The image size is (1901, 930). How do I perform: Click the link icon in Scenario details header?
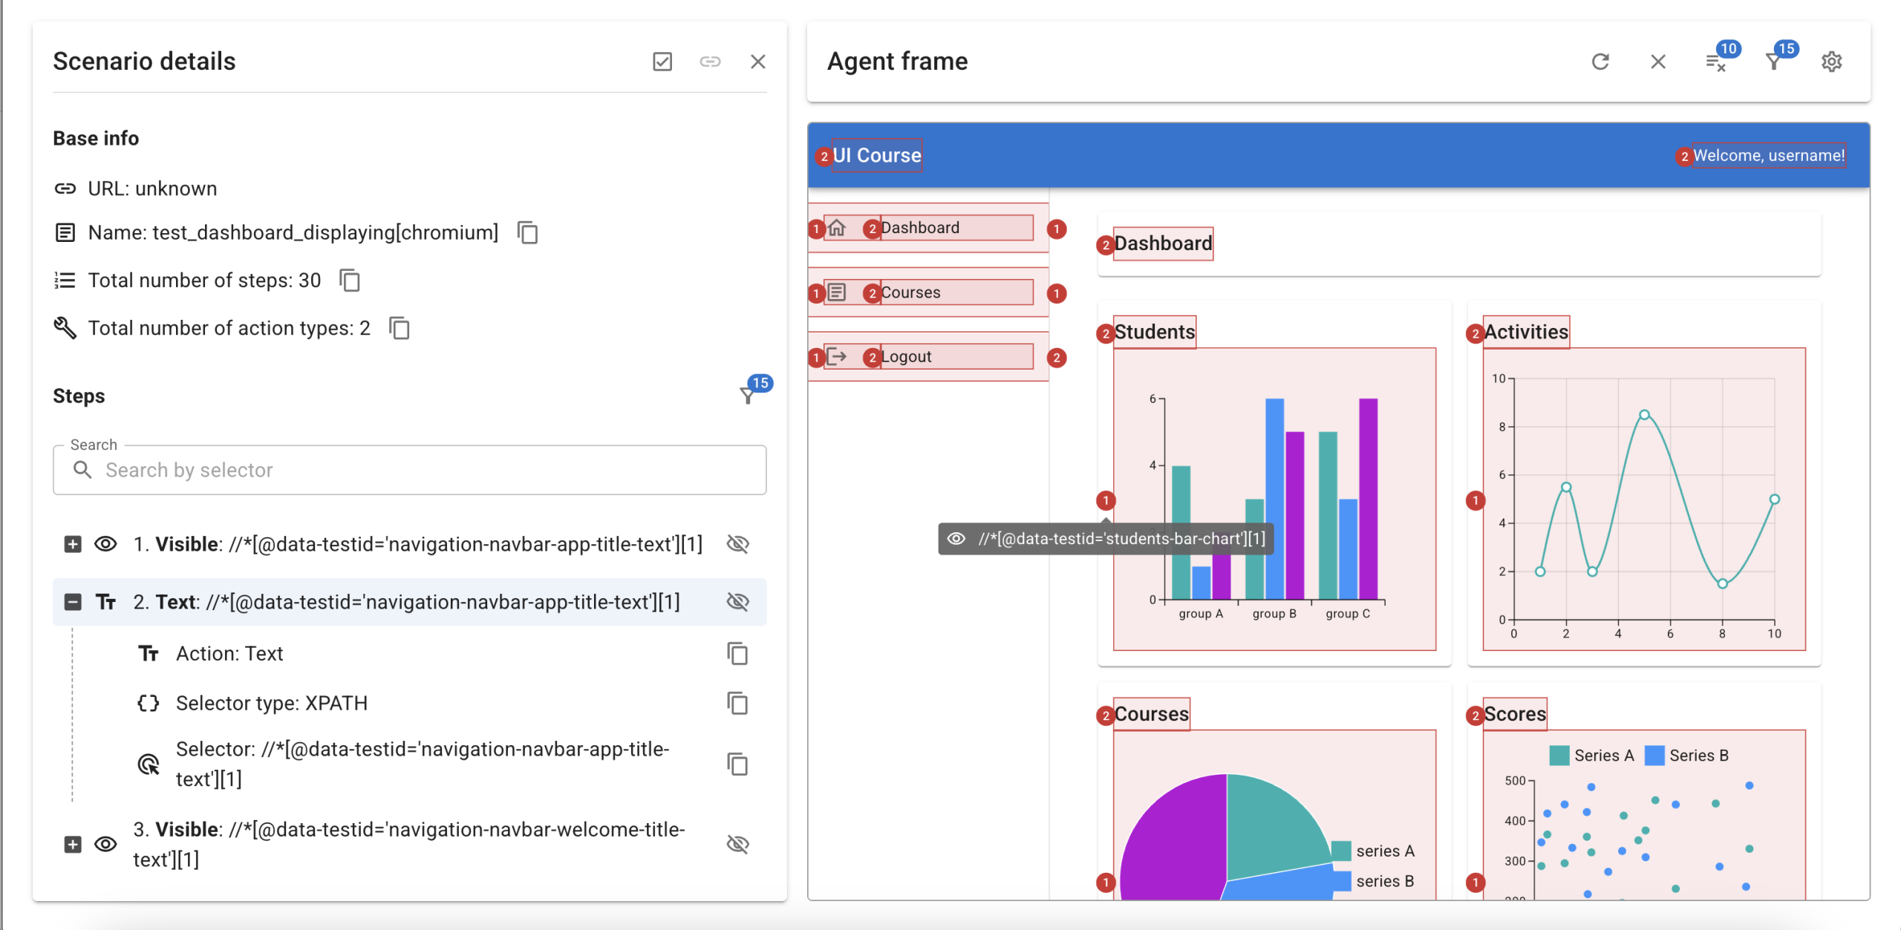[710, 62]
